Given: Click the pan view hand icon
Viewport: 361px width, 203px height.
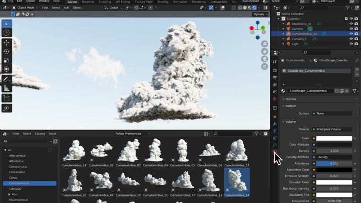Looking at the screenshot, I should 264,51.
